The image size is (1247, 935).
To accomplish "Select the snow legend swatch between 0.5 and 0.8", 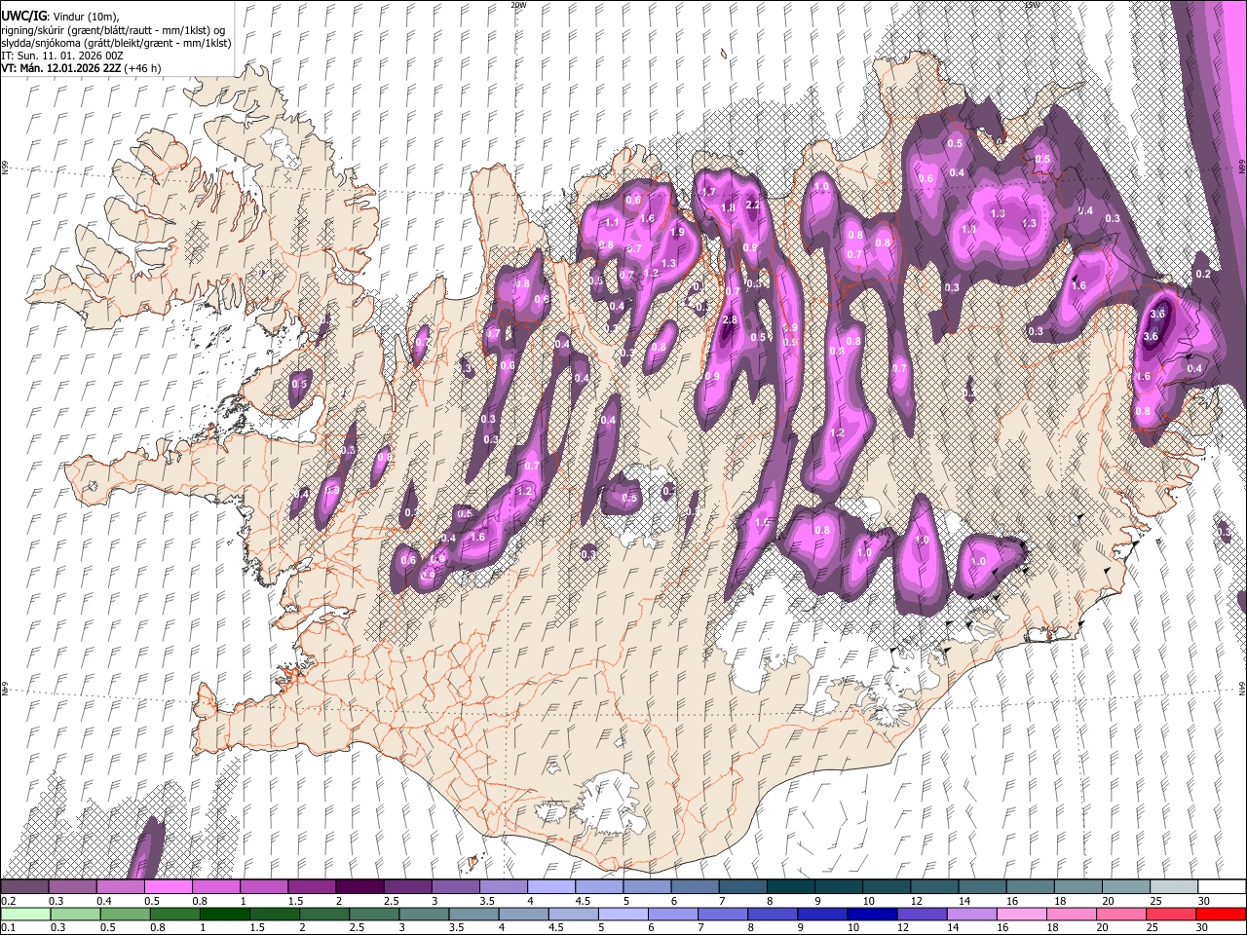I will (x=168, y=887).
